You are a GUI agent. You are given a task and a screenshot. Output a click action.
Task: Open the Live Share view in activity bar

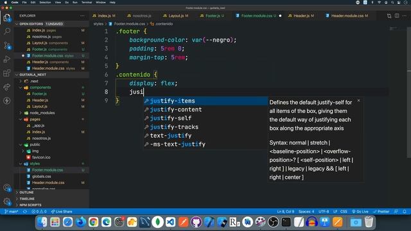pyautogui.click(x=7, y=87)
